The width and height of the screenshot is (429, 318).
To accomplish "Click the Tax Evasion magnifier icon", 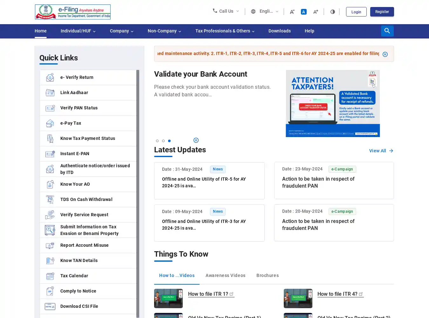I will coord(50,230).
